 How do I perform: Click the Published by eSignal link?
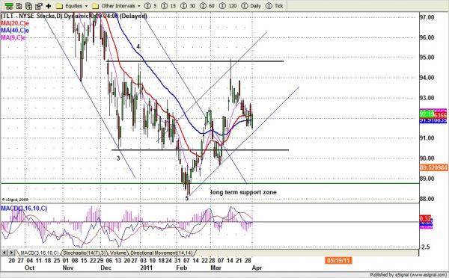coord(409,275)
